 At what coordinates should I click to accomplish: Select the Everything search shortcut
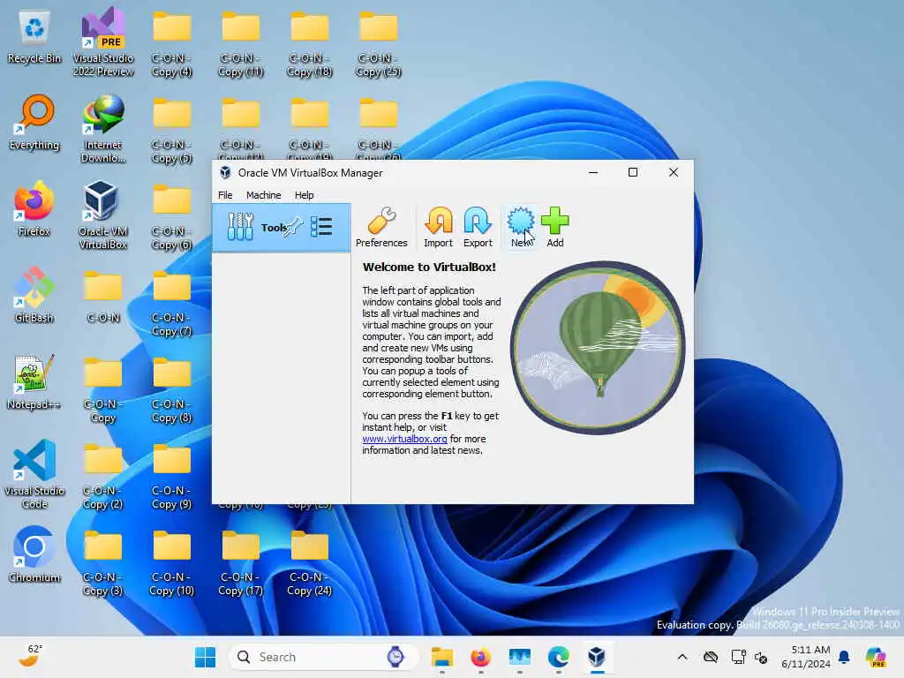[x=34, y=123]
